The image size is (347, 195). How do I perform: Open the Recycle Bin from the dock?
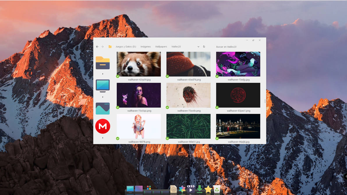(x=217, y=189)
